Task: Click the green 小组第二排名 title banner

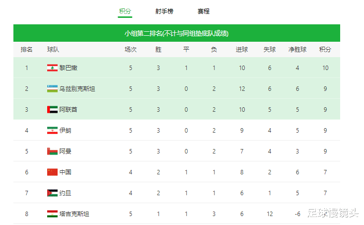Action: click(x=176, y=33)
